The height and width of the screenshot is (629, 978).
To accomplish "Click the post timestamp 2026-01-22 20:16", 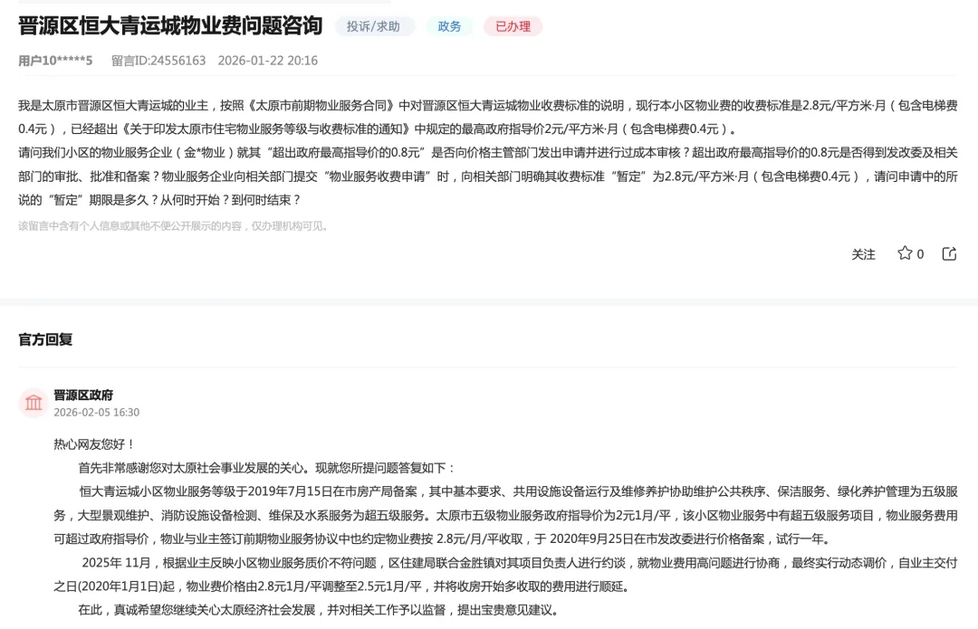I will (267, 61).
